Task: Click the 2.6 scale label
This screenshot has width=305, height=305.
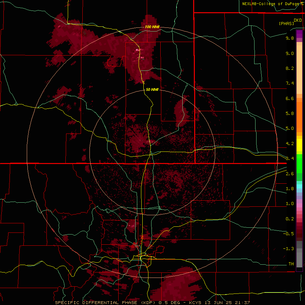Action: click(290, 174)
